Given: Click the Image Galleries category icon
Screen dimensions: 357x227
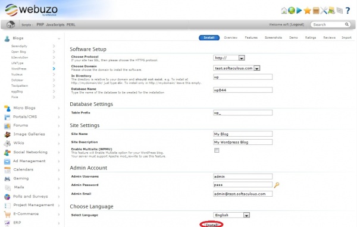Looking at the screenshot, I should coord(7,134).
